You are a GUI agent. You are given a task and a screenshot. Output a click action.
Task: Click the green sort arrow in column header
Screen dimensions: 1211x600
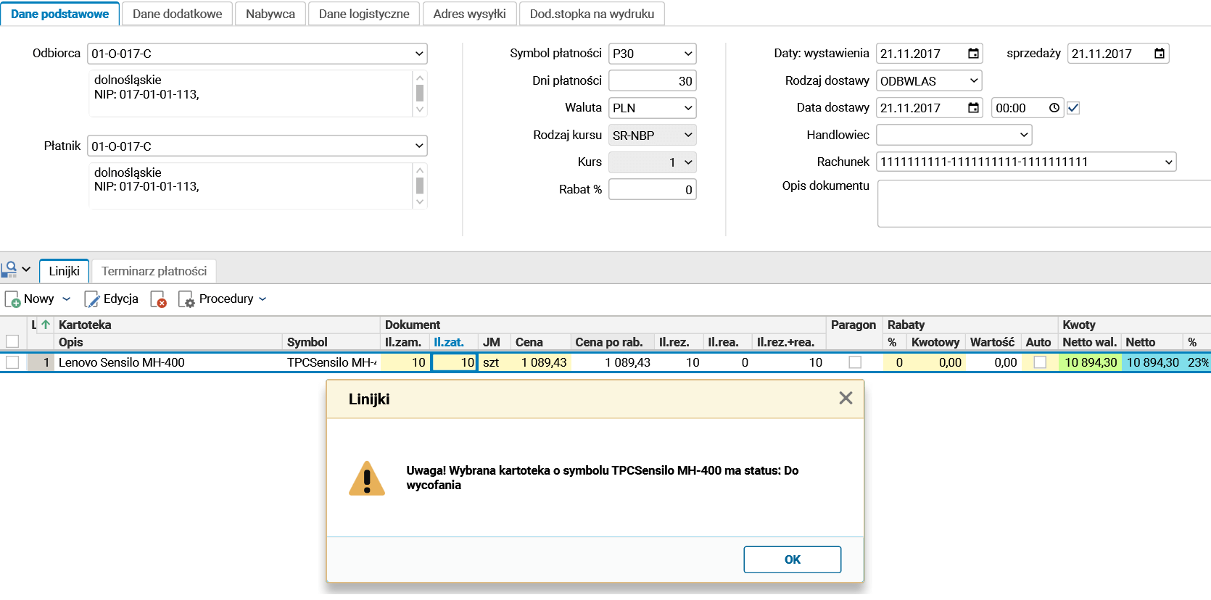(46, 325)
